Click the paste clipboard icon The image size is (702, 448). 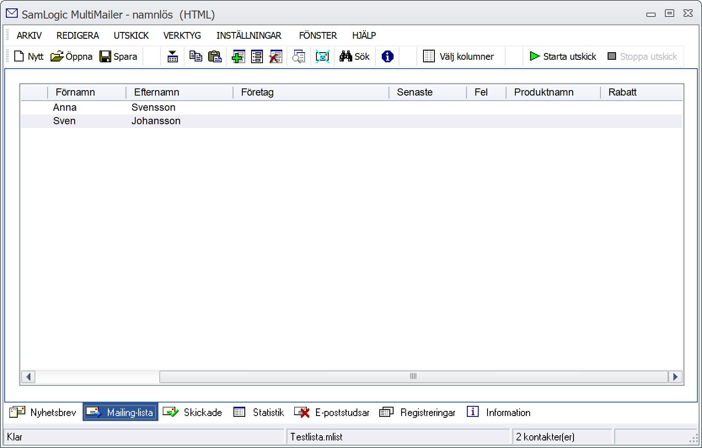(215, 56)
